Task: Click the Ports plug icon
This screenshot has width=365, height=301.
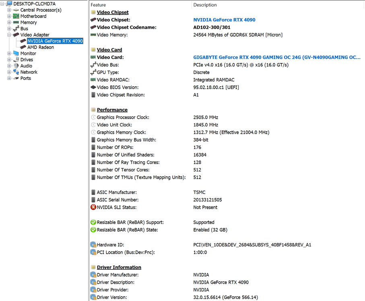Action: (16, 78)
